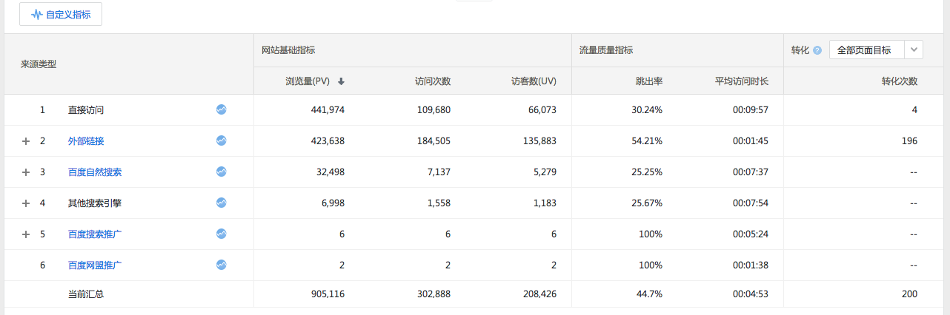The width and height of the screenshot is (950, 315).
Task: Open the 外部链接 source link
Action: (86, 141)
